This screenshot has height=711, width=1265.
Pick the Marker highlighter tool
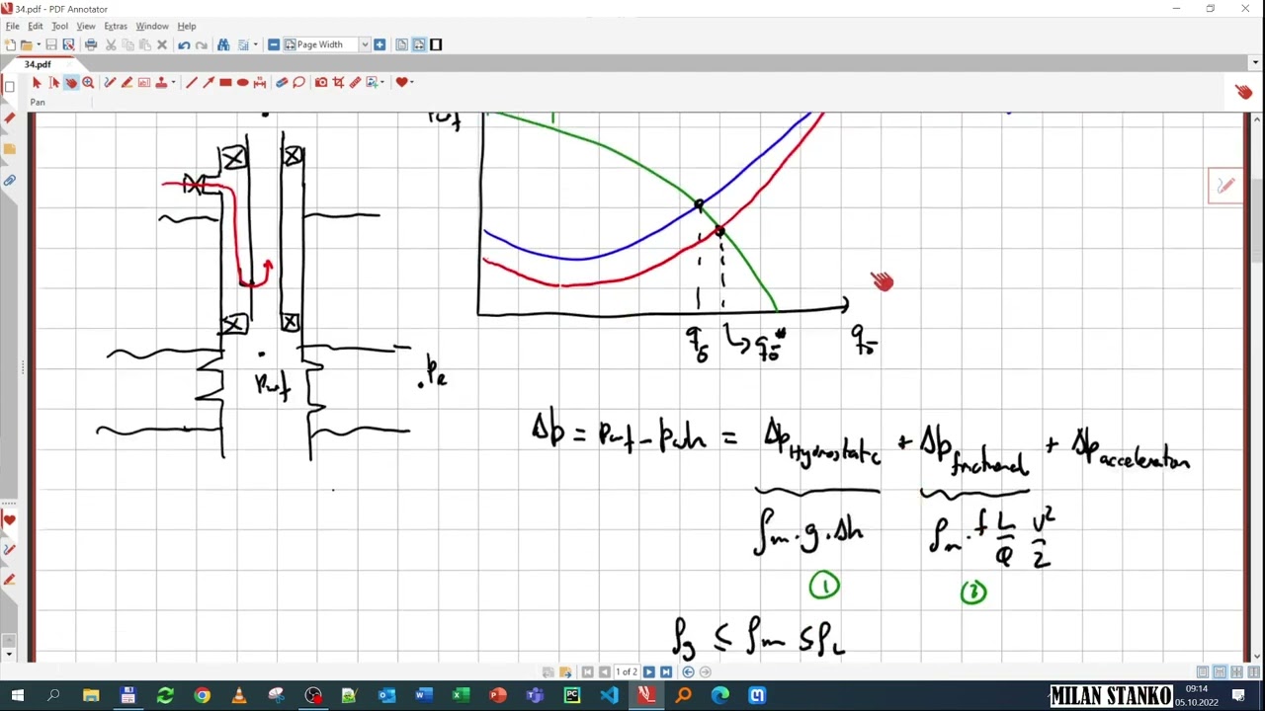pos(126,82)
